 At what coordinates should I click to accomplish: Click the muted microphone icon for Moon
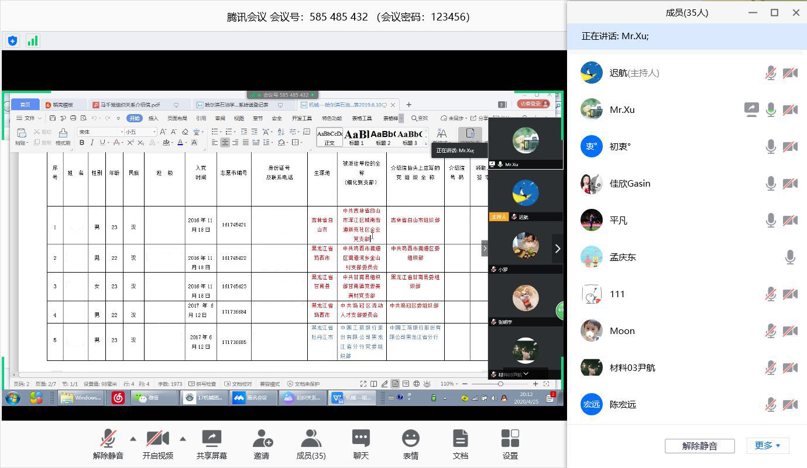[771, 331]
